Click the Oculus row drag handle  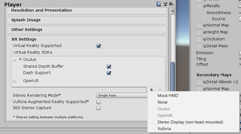pos(15,60)
